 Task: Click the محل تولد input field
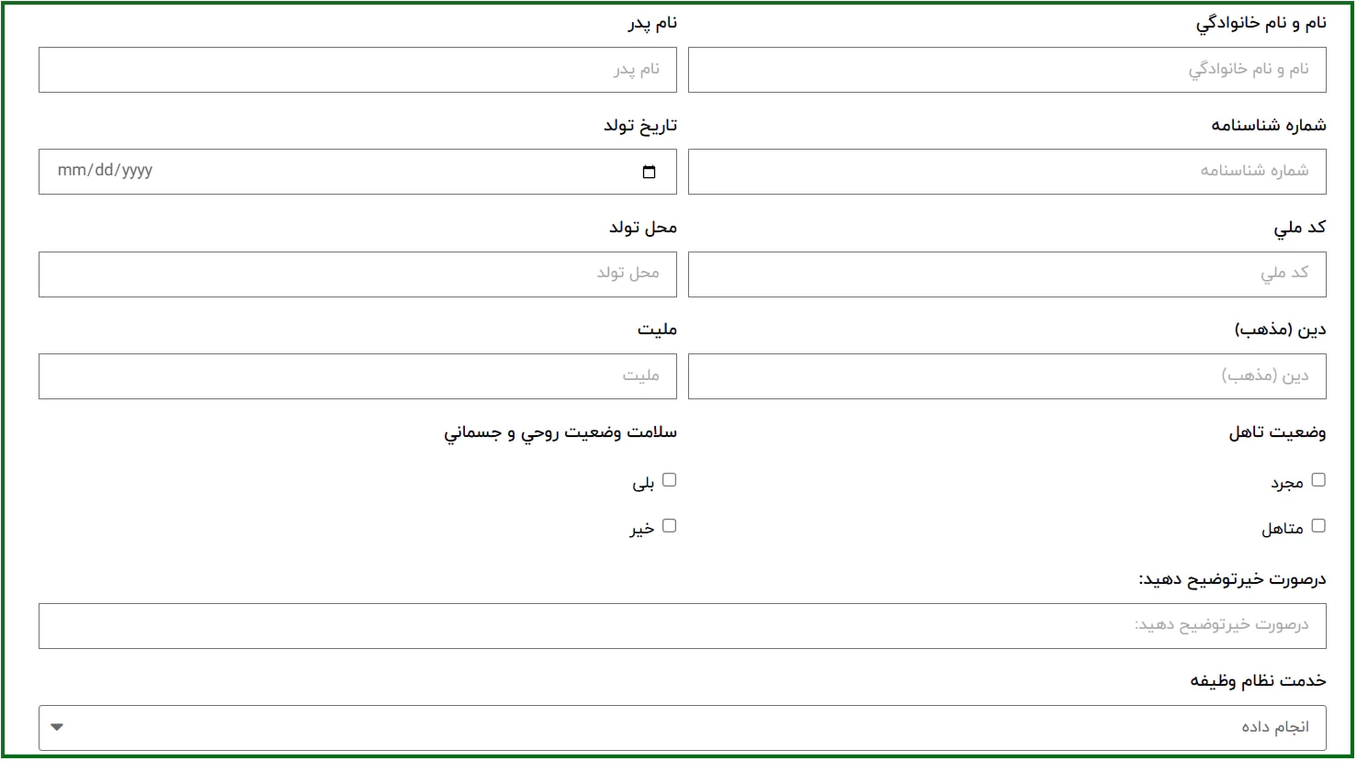[x=357, y=274]
